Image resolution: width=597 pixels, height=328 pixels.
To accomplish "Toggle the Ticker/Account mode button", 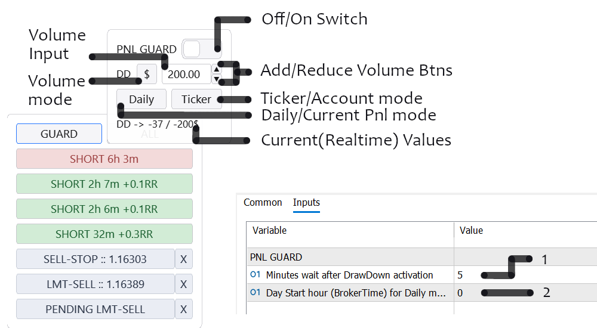I will [196, 100].
